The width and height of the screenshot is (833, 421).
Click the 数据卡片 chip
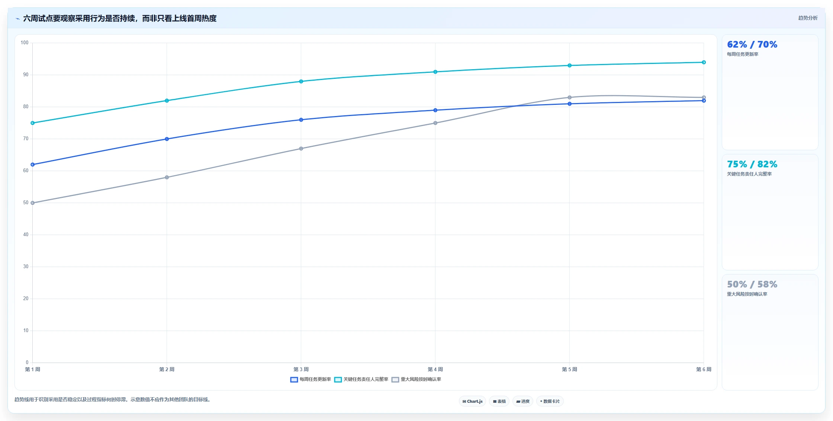[x=550, y=401]
